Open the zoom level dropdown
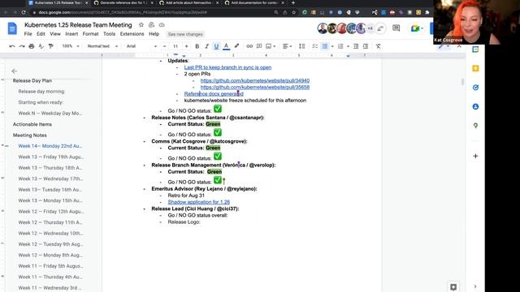 point(71,46)
